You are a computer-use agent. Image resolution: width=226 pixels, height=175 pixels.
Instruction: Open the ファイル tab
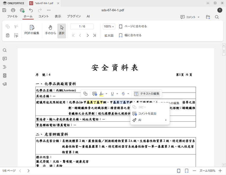point(12,16)
